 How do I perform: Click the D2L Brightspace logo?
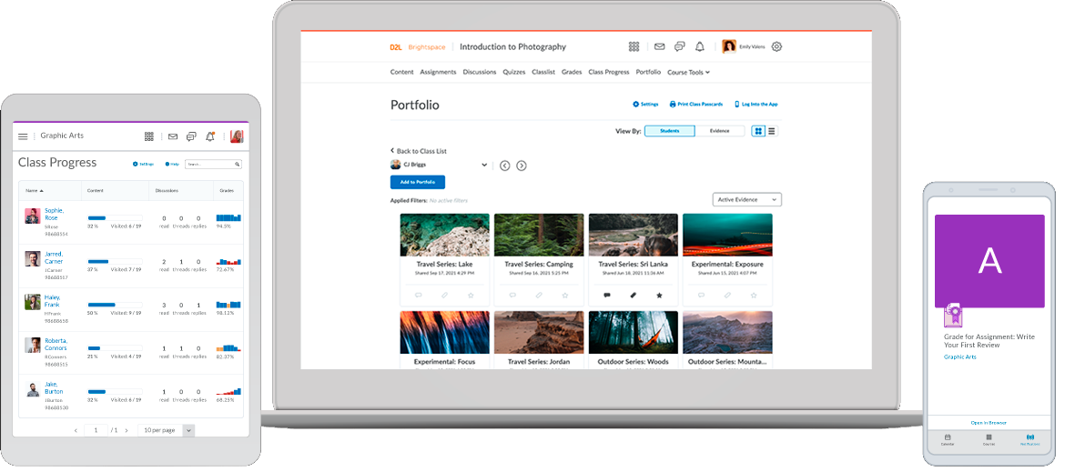coord(417,47)
